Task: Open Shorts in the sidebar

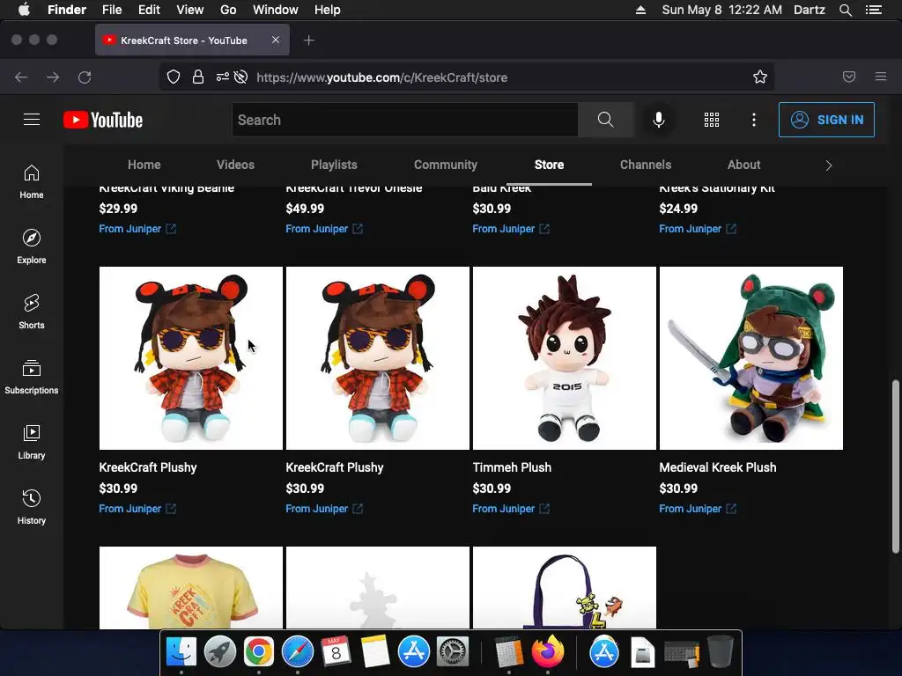Action: coord(32,312)
